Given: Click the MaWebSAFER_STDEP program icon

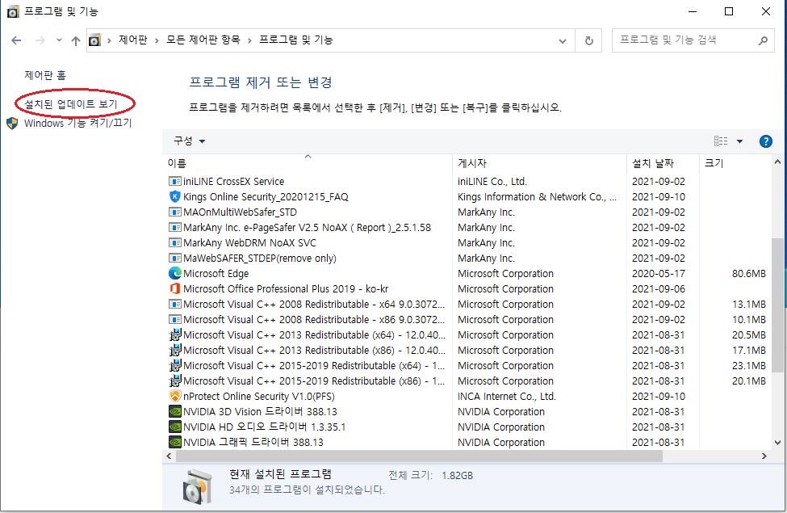Looking at the screenshot, I should [174, 259].
